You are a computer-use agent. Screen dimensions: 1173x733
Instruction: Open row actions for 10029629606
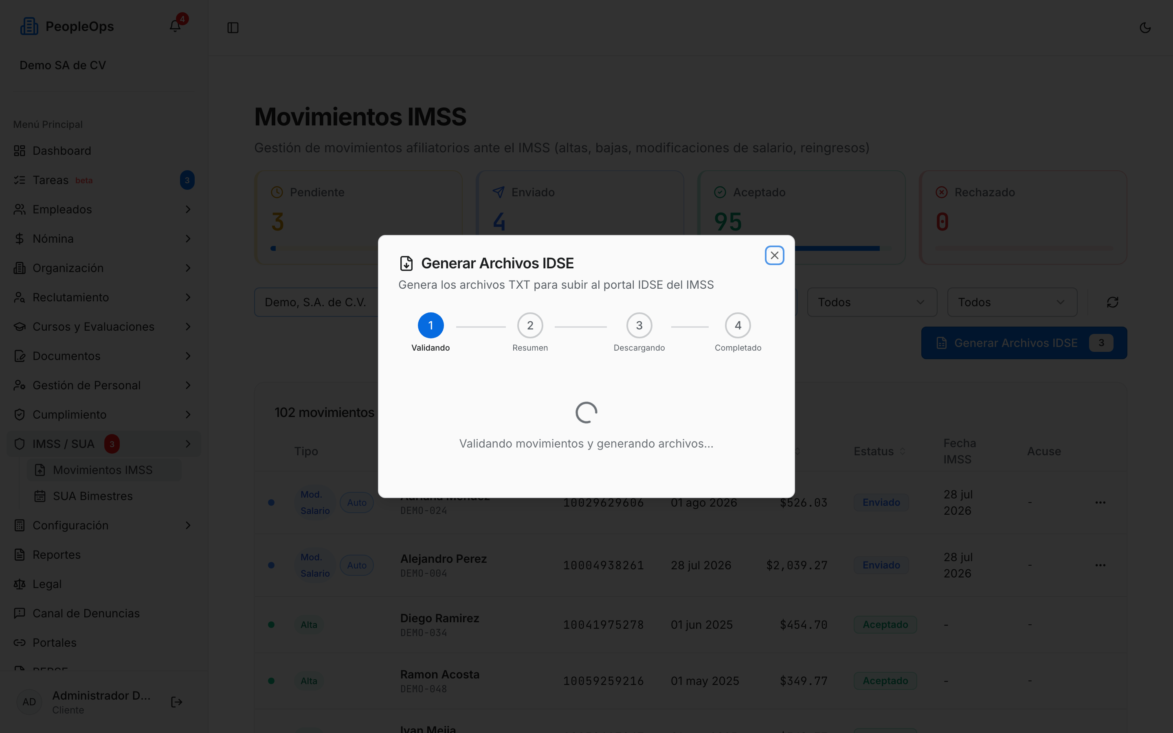pyautogui.click(x=1100, y=503)
